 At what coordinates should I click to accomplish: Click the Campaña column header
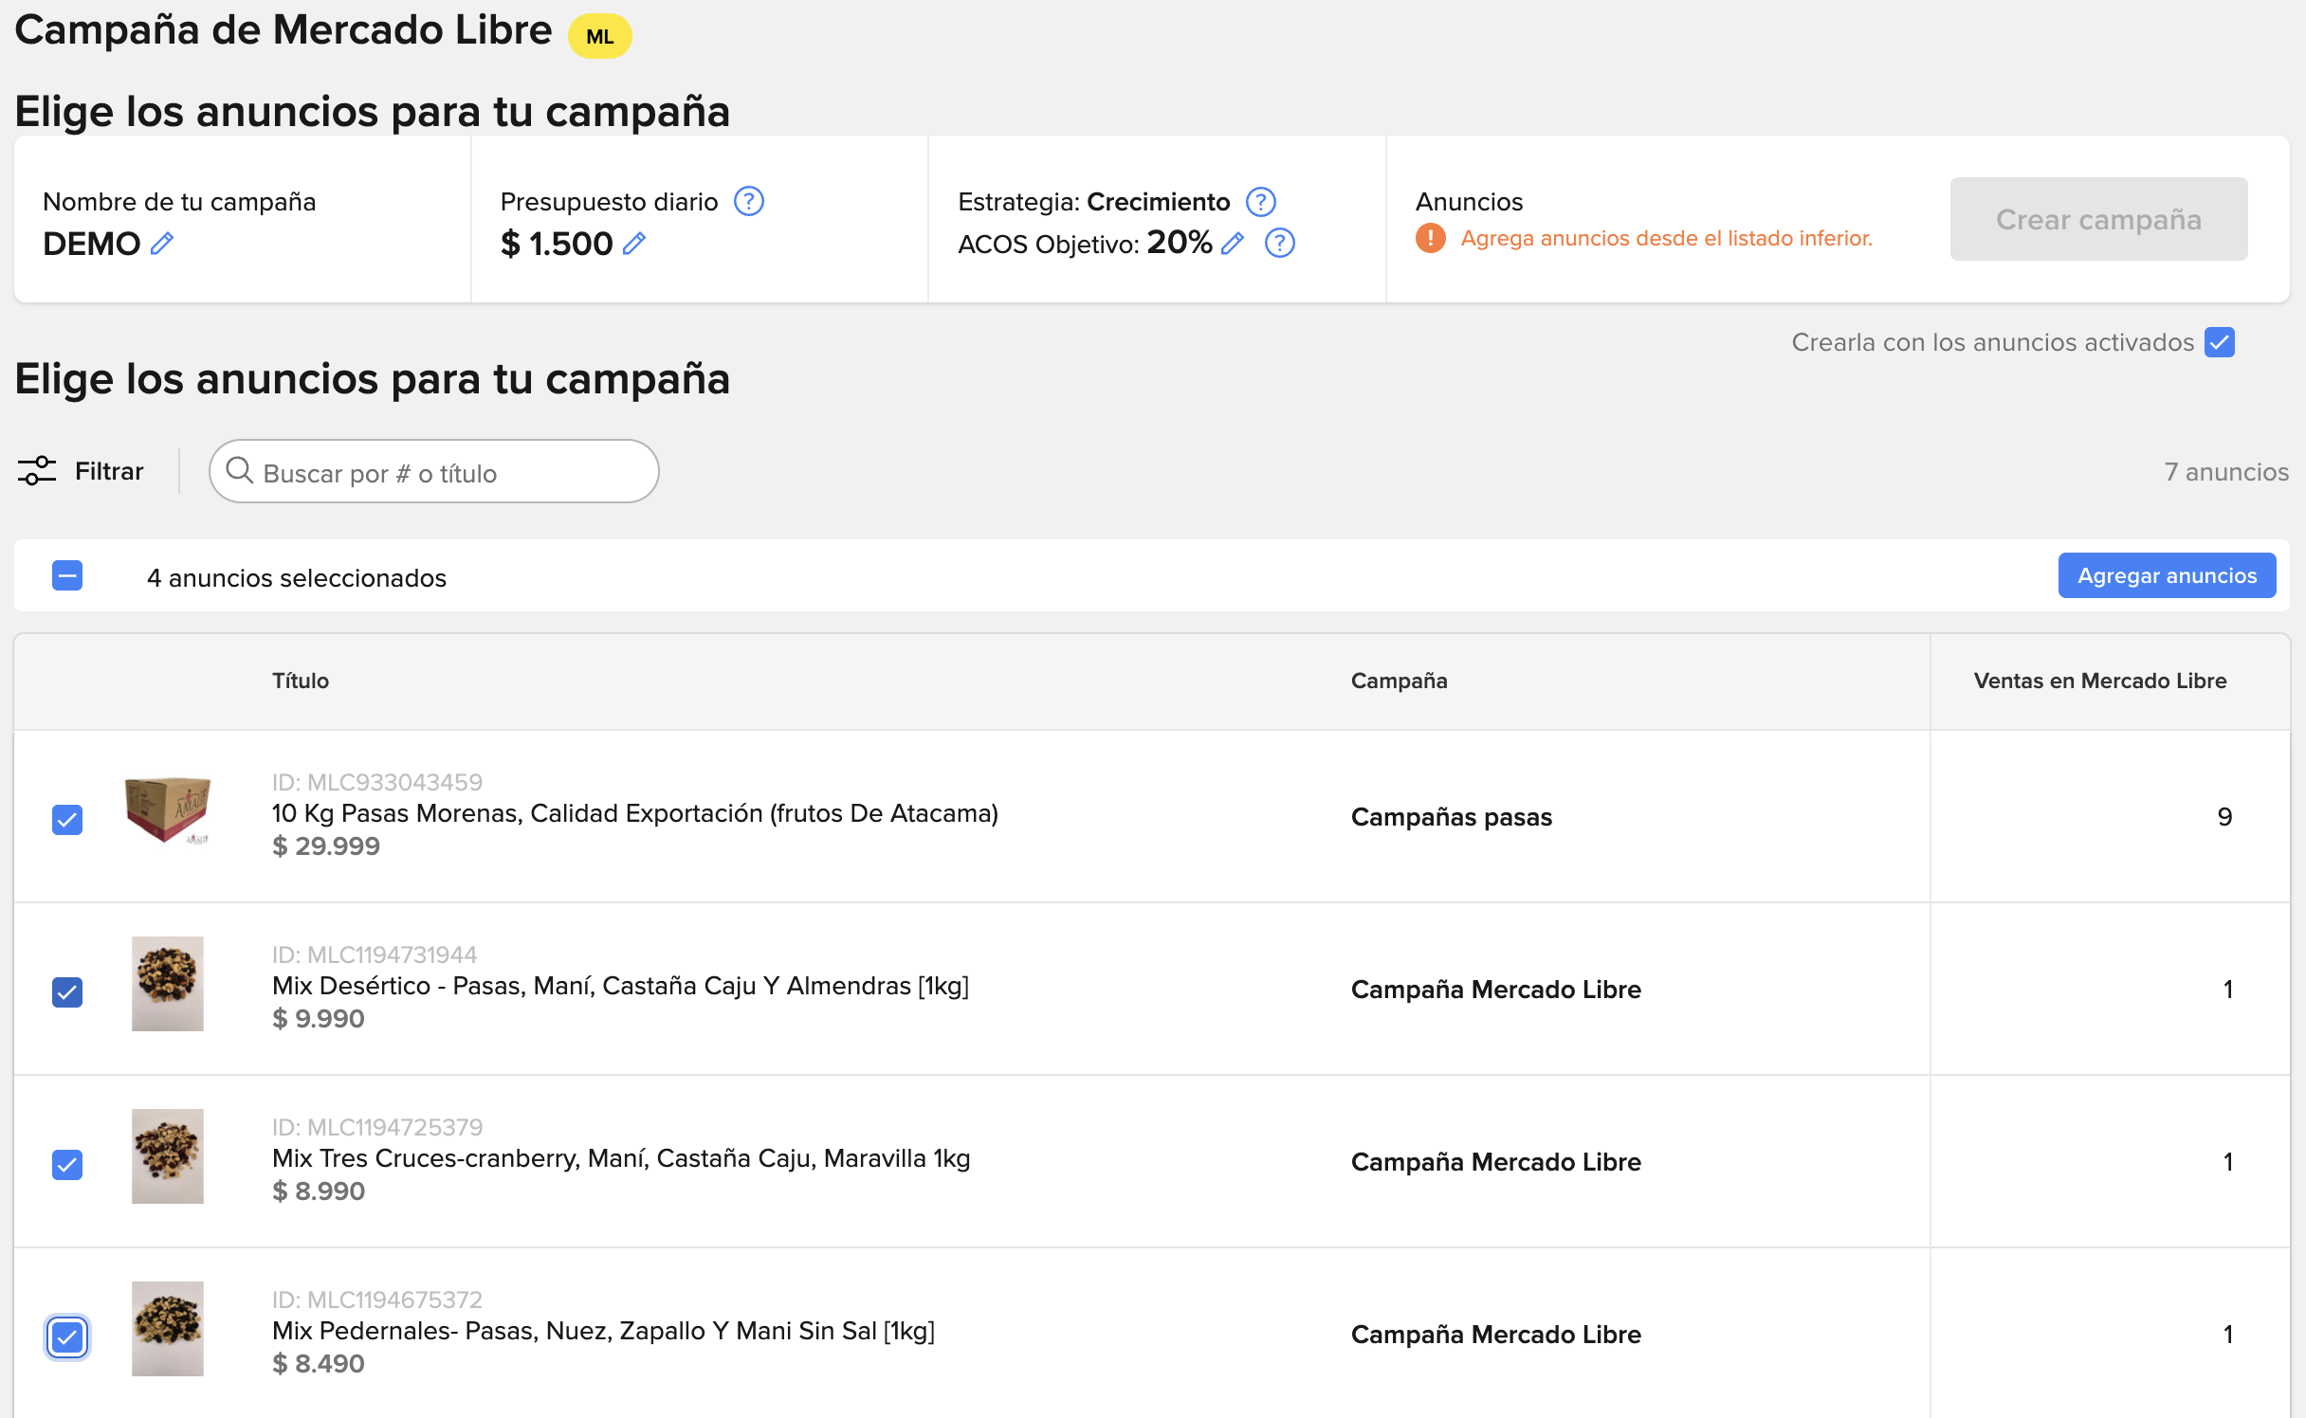coord(1400,681)
